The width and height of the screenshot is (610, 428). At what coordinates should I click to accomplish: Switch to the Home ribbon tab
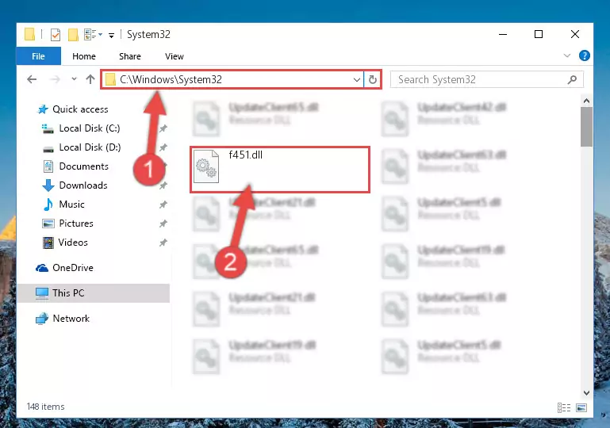click(83, 56)
